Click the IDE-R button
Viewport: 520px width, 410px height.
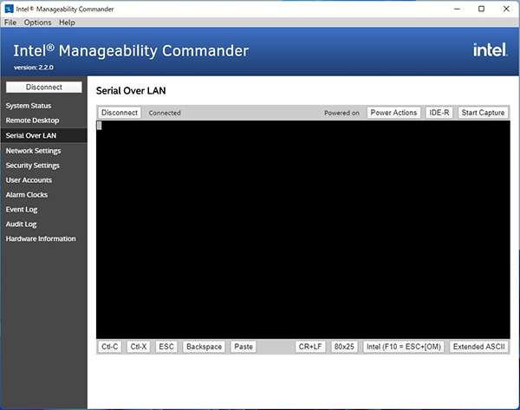[x=439, y=113]
